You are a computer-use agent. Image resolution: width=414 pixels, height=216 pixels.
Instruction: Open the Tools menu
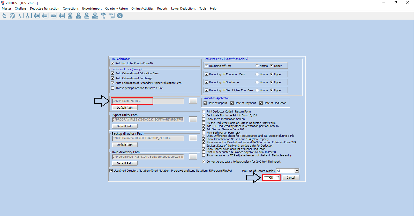[x=203, y=9]
